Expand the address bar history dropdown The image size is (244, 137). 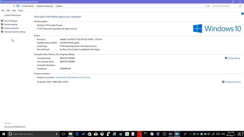[205, 6]
